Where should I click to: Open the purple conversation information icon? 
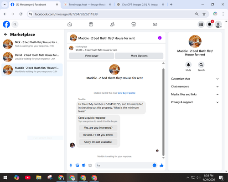pyautogui.click(x=160, y=38)
